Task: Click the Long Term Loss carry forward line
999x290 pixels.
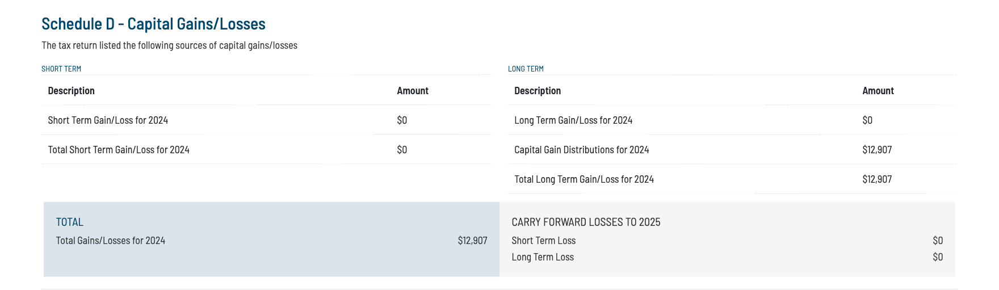Action: tap(543, 257)
